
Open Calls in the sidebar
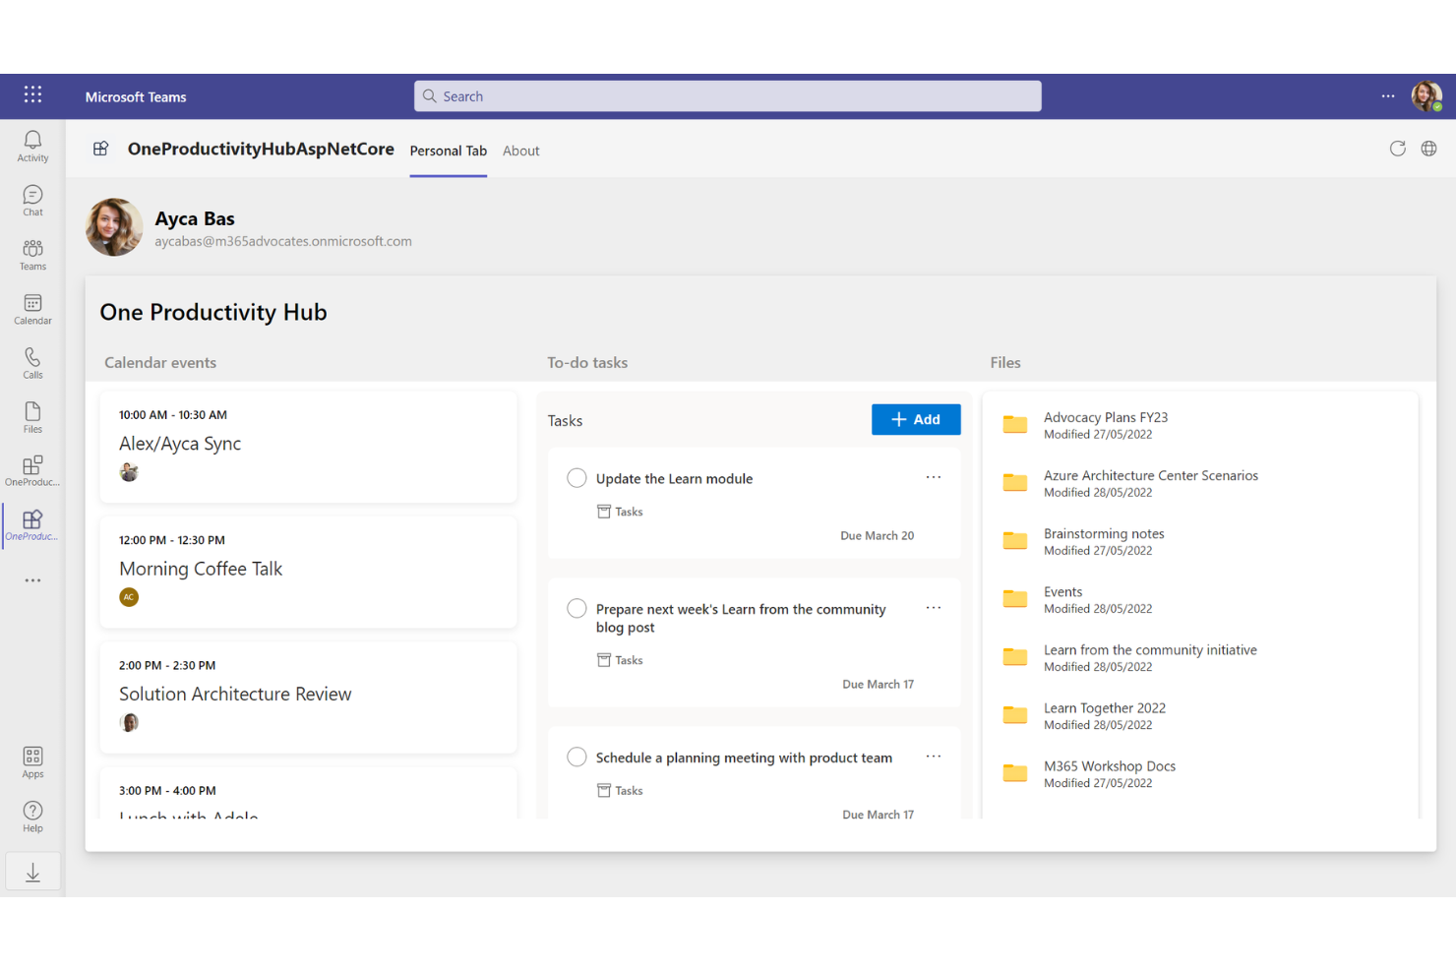click(32, 362)
